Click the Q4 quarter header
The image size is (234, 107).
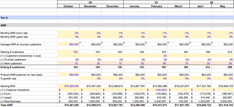90,2
